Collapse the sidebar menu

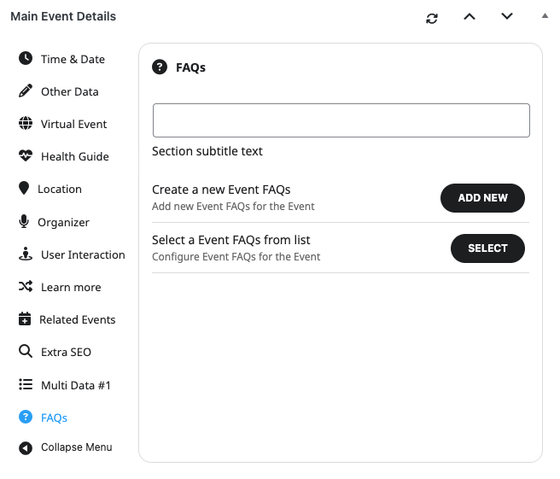[x=67, y=447]
